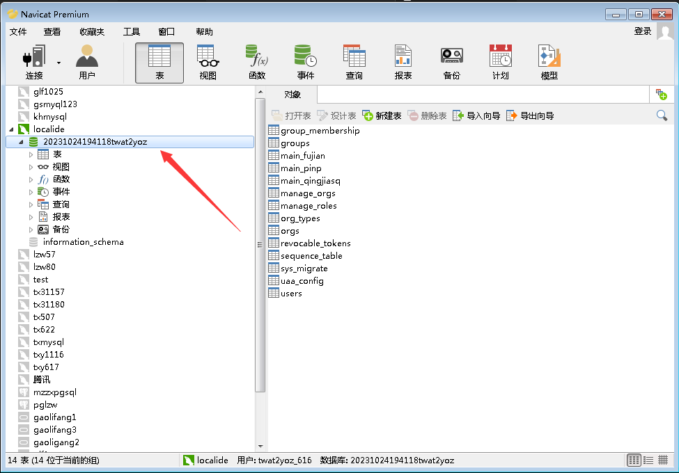Image resolution: width=679 pixels, height=473 pixels.
Task: Expand the 视图 views tree node
Action: coord(31,167)
